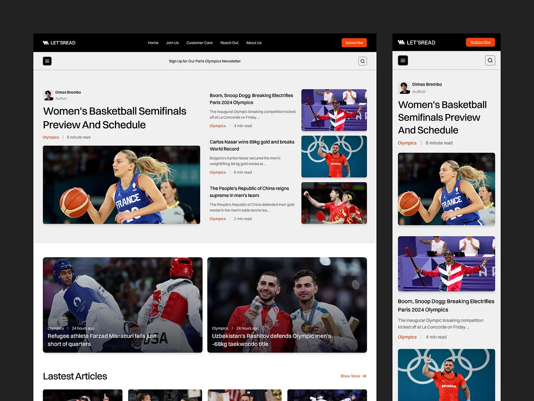The height and width of the screenshot is (401, 534).
Task: Tap the hamburger menu in the mobile view
Action: click(403, 60)
